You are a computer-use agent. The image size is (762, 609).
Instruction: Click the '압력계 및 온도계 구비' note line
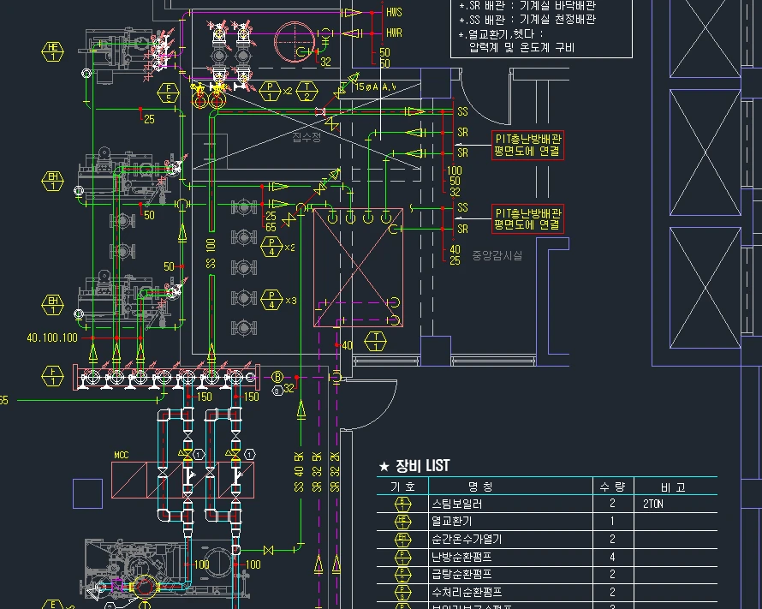click(x=521, y=48)
